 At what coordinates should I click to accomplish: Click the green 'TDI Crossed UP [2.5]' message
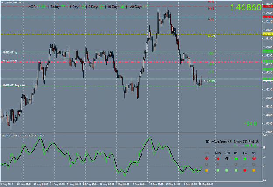tap(246, 146)
